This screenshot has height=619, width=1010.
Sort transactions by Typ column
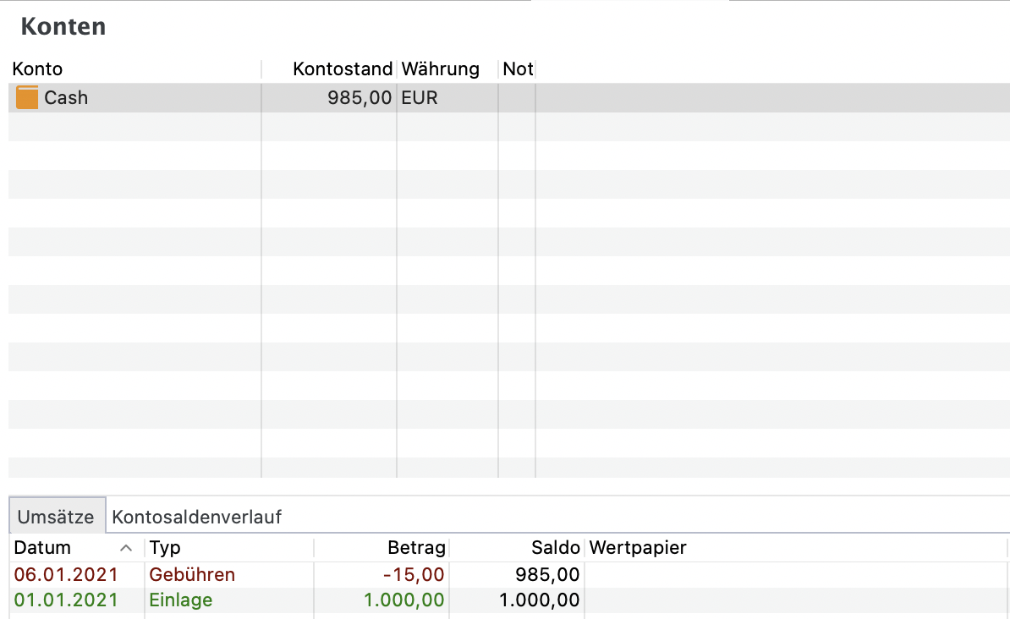(165, 548)
